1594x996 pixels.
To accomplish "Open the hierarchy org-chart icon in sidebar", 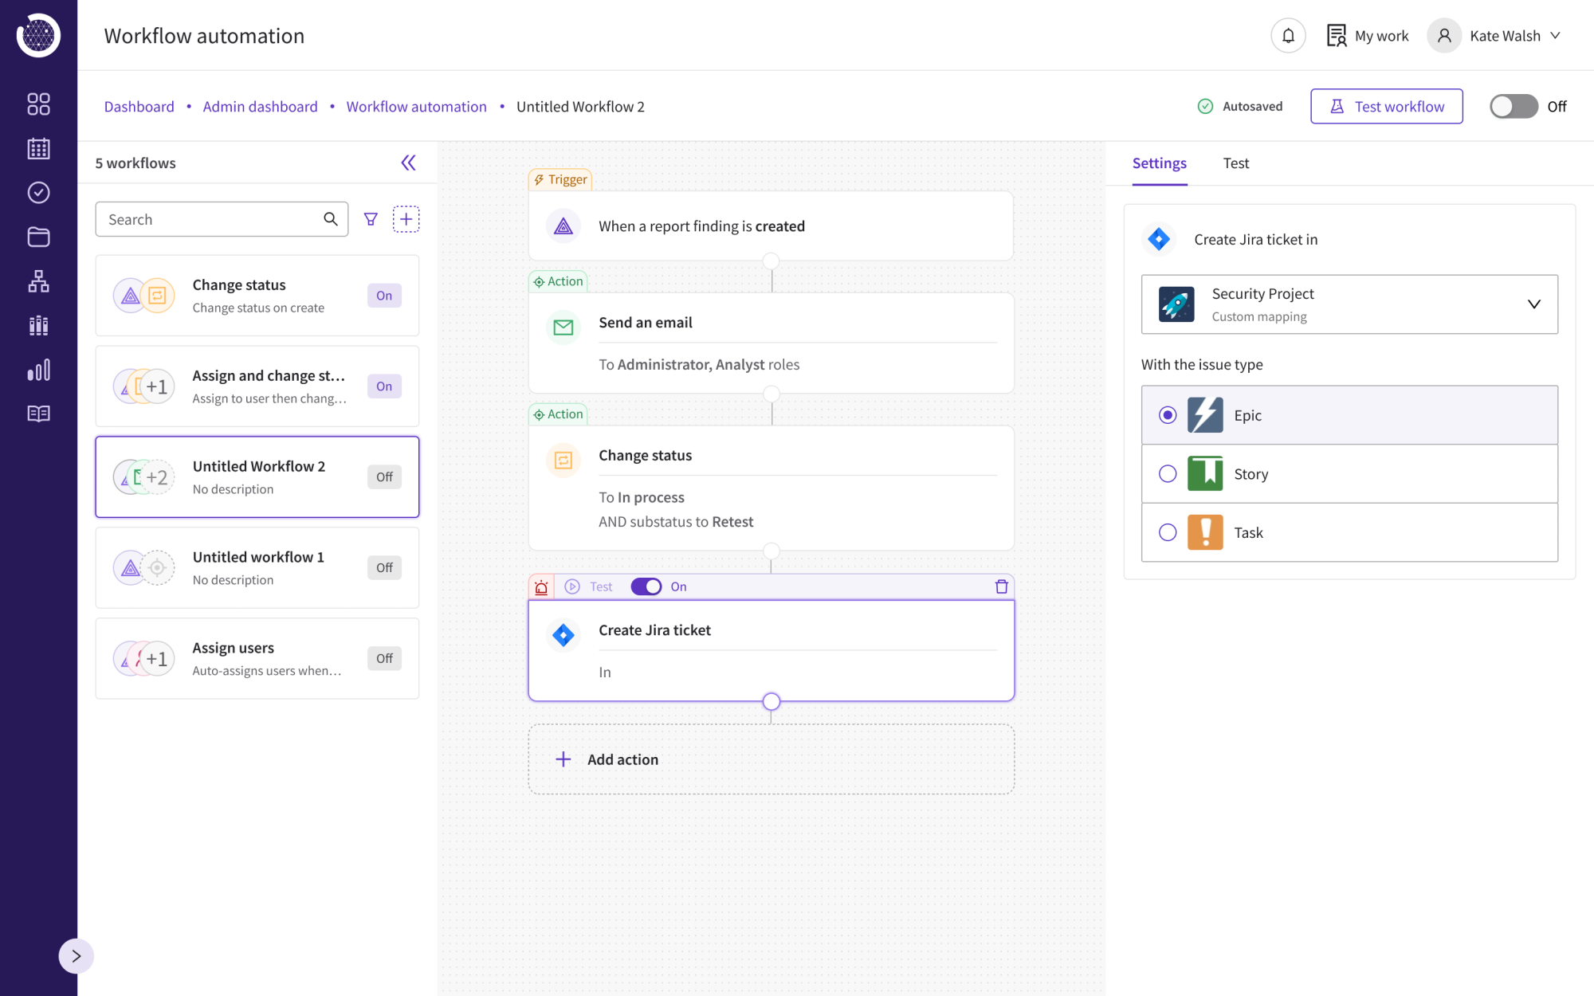I will [x=38, y=281].
